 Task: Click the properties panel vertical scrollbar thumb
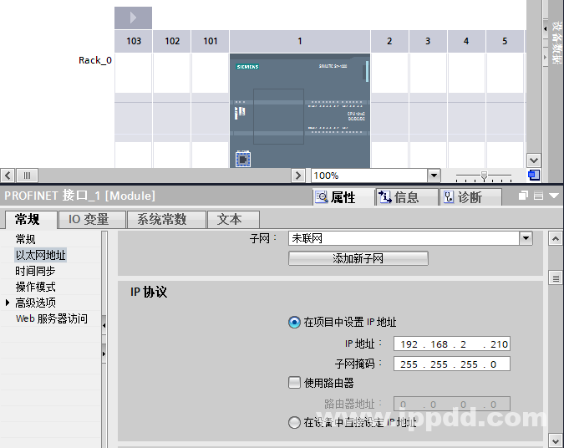(556, 278)
